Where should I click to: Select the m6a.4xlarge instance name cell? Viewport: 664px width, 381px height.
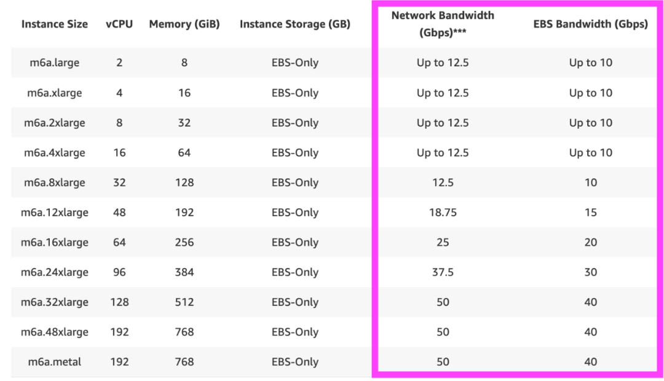[x=55, y=153]
